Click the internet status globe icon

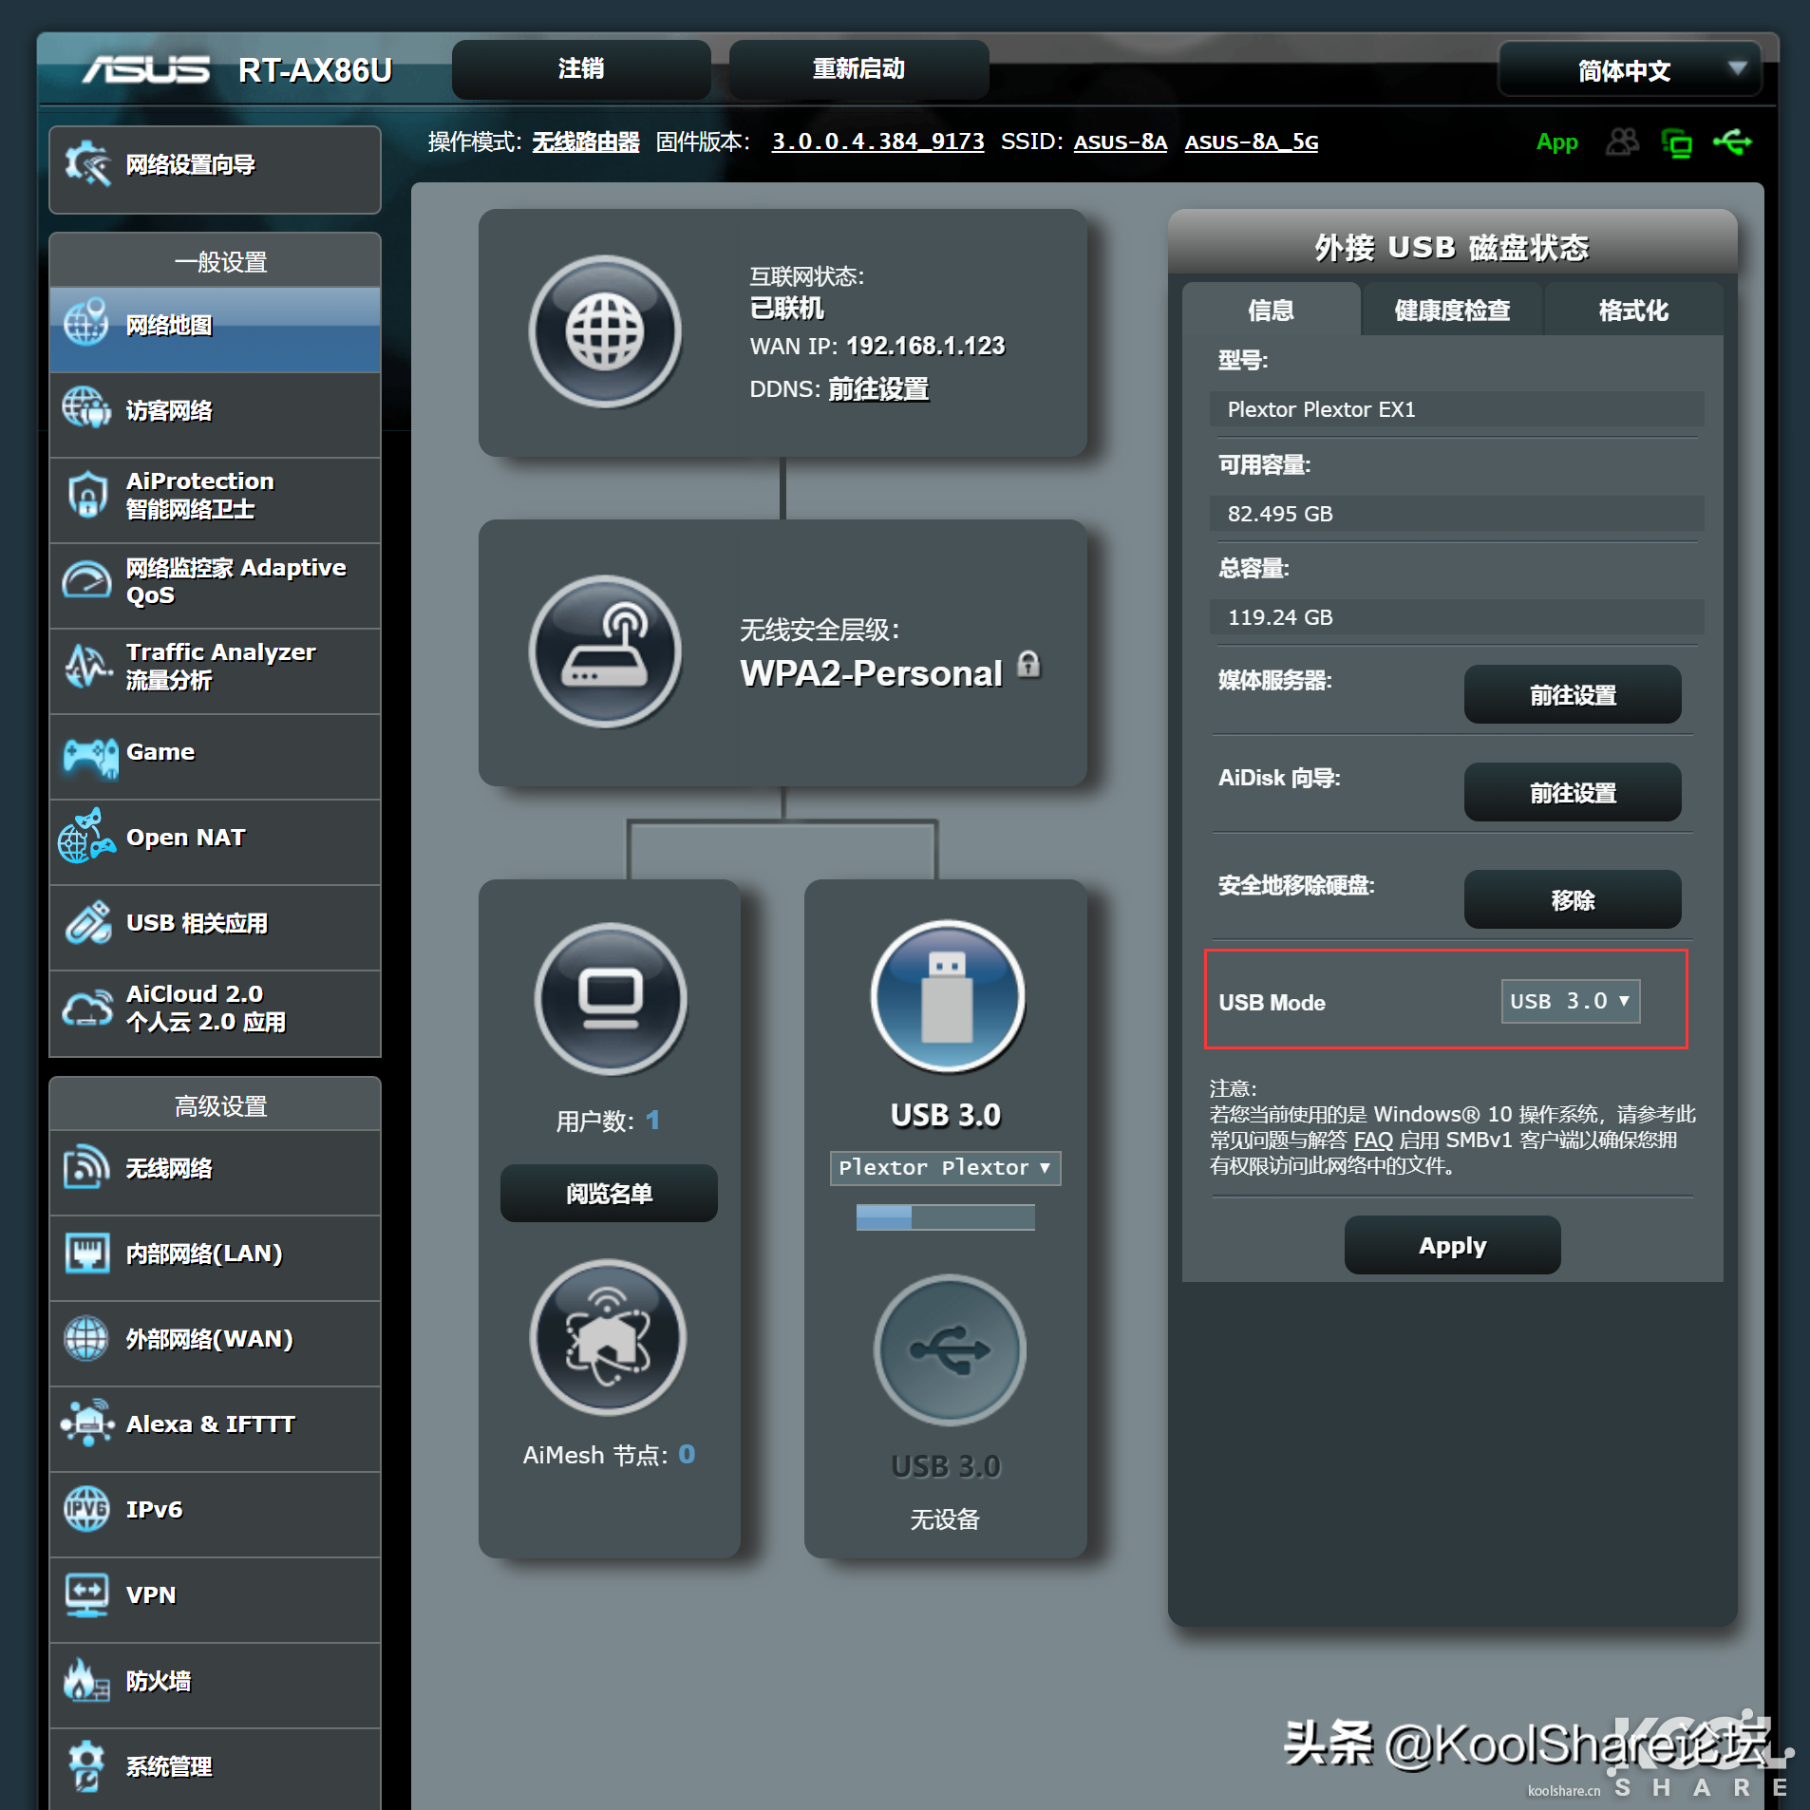(605, 331)
